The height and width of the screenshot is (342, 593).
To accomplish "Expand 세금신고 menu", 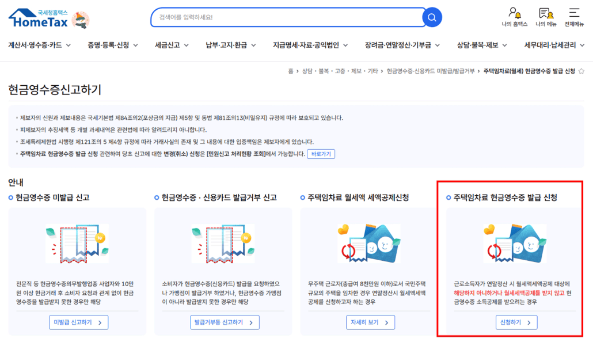I will click(172, 45).
